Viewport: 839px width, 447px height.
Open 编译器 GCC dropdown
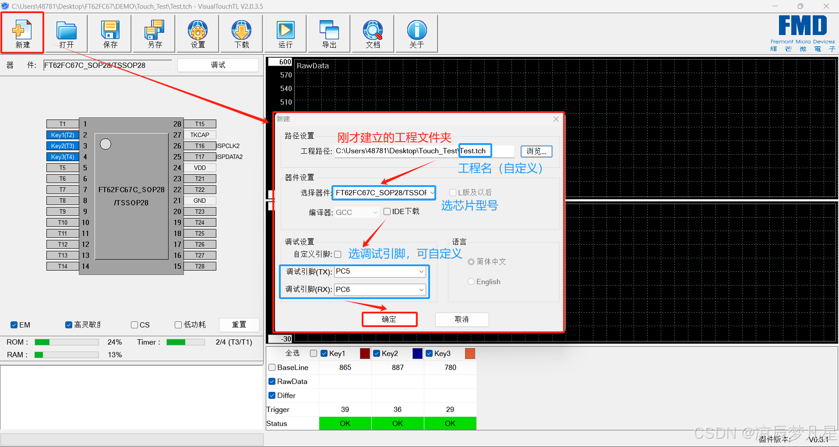pos(357,212)
